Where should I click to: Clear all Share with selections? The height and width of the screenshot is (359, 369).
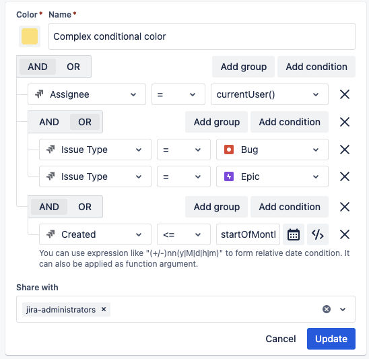[327, 309]
